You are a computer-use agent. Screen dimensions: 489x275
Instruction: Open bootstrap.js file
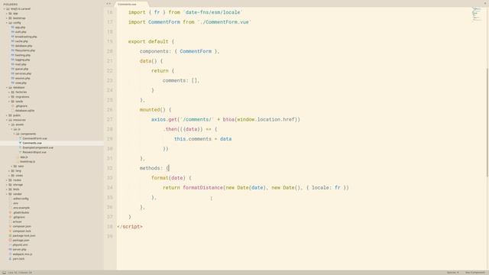click(28, 161)
